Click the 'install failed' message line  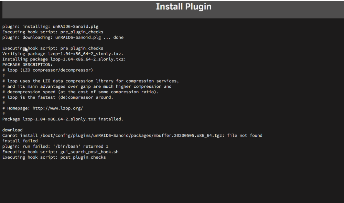click(20, 141)
